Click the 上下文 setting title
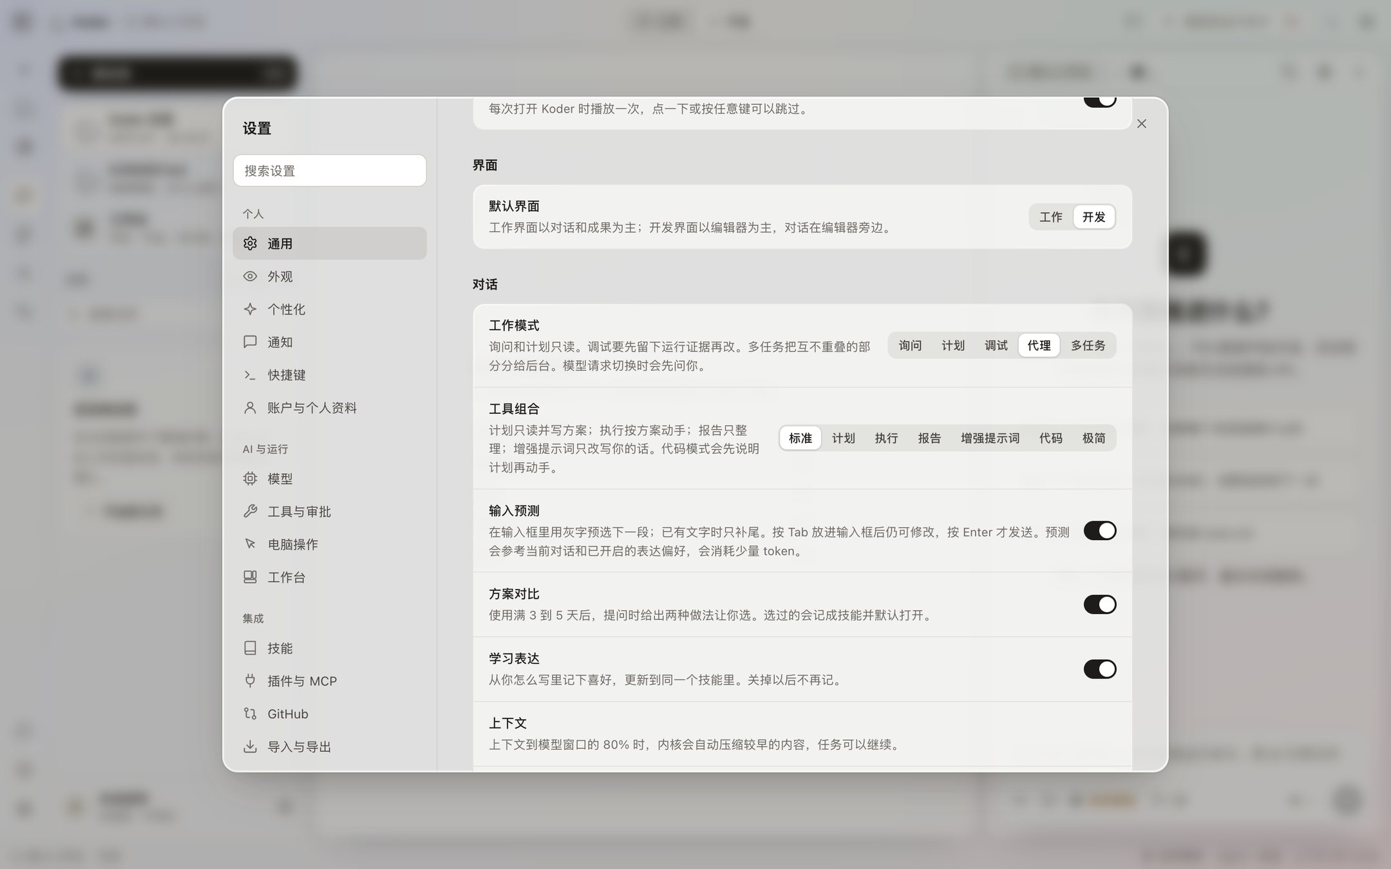 [507, 723]
